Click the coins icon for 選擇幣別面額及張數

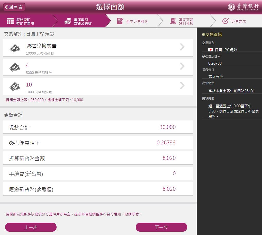tap(68, 21)
